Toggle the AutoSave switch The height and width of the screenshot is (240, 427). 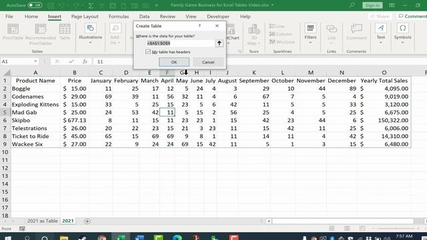click(x=35, y=5)
